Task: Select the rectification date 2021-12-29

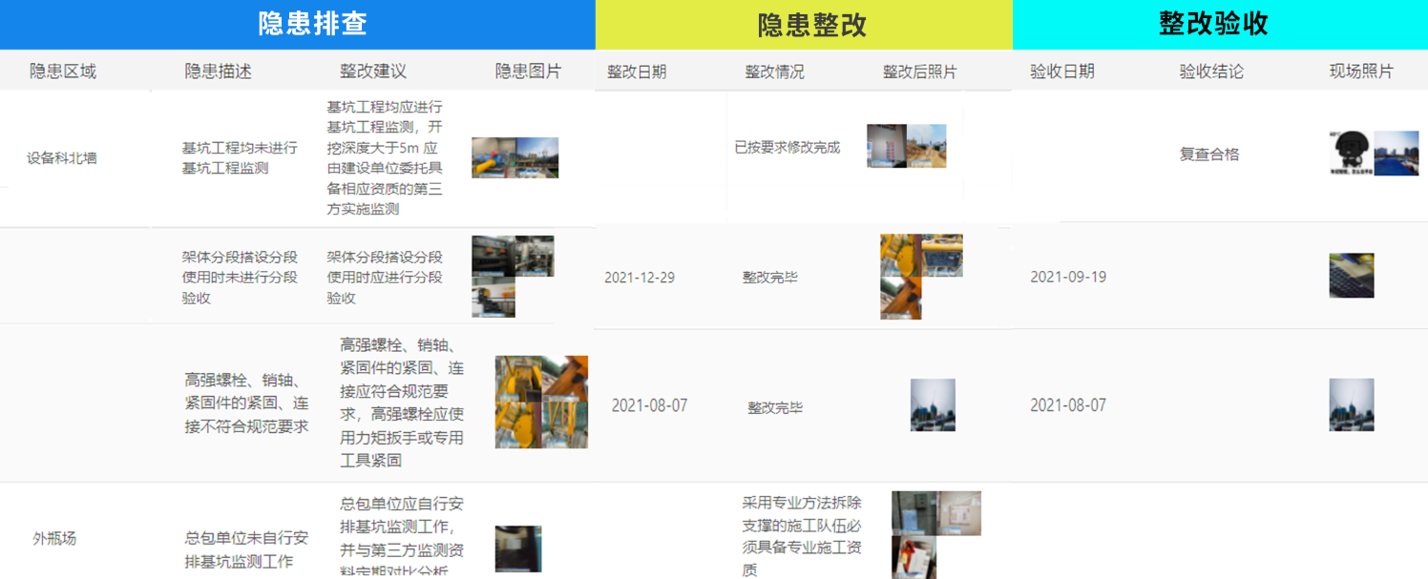Action: [x=640, y=278]
